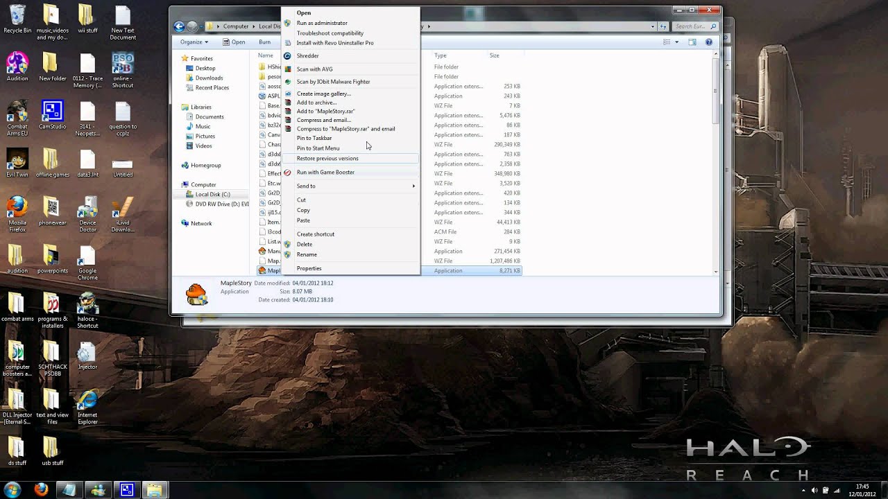Viewport: 888px width, 499px height.
Task: Click the Windows Start orb
Action: (x=12, y=489)
